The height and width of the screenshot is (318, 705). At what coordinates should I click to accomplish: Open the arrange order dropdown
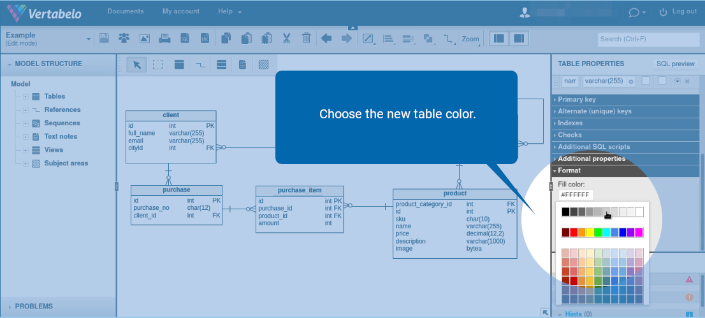[x=428, y=39]
